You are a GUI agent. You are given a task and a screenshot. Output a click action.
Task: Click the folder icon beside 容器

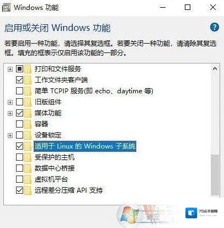(x=28, y=124)
